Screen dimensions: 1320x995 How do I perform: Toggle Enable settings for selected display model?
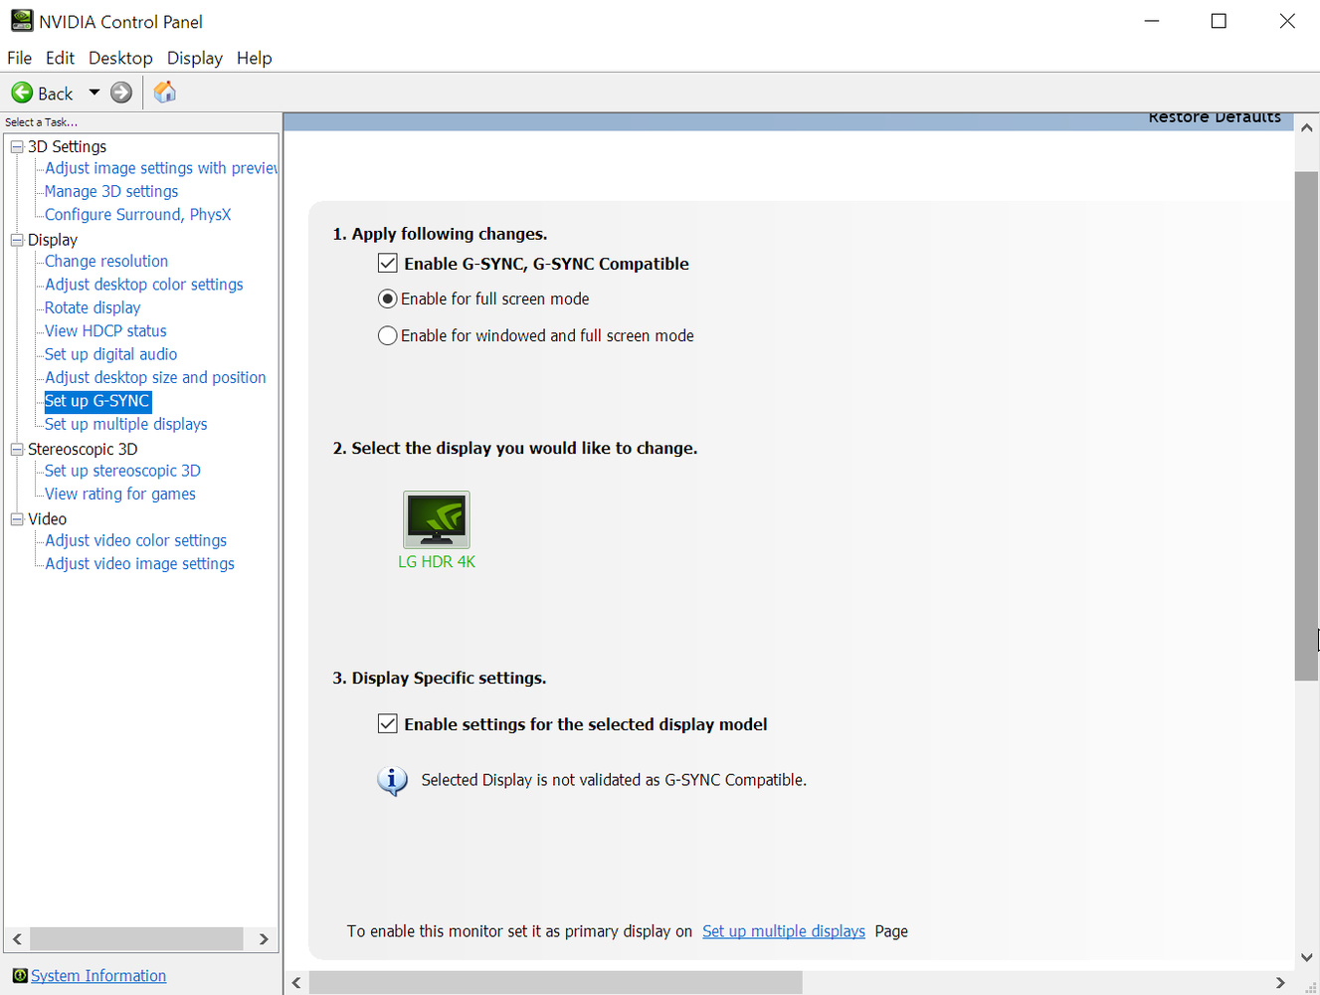[388, 724]
